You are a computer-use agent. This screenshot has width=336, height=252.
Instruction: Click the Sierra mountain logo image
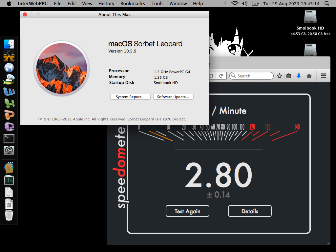[62, 68]
